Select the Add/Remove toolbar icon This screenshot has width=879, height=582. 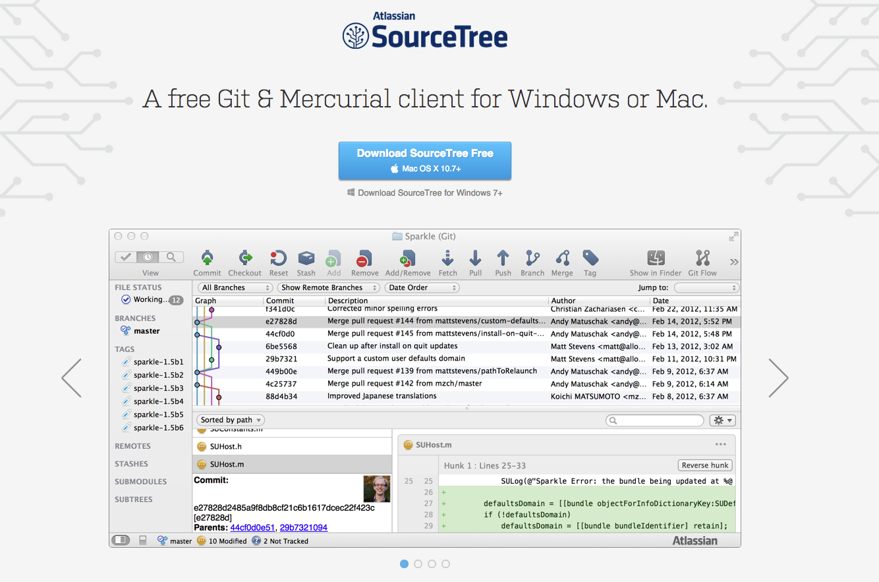pyautogui.click(x=408, y=258)
